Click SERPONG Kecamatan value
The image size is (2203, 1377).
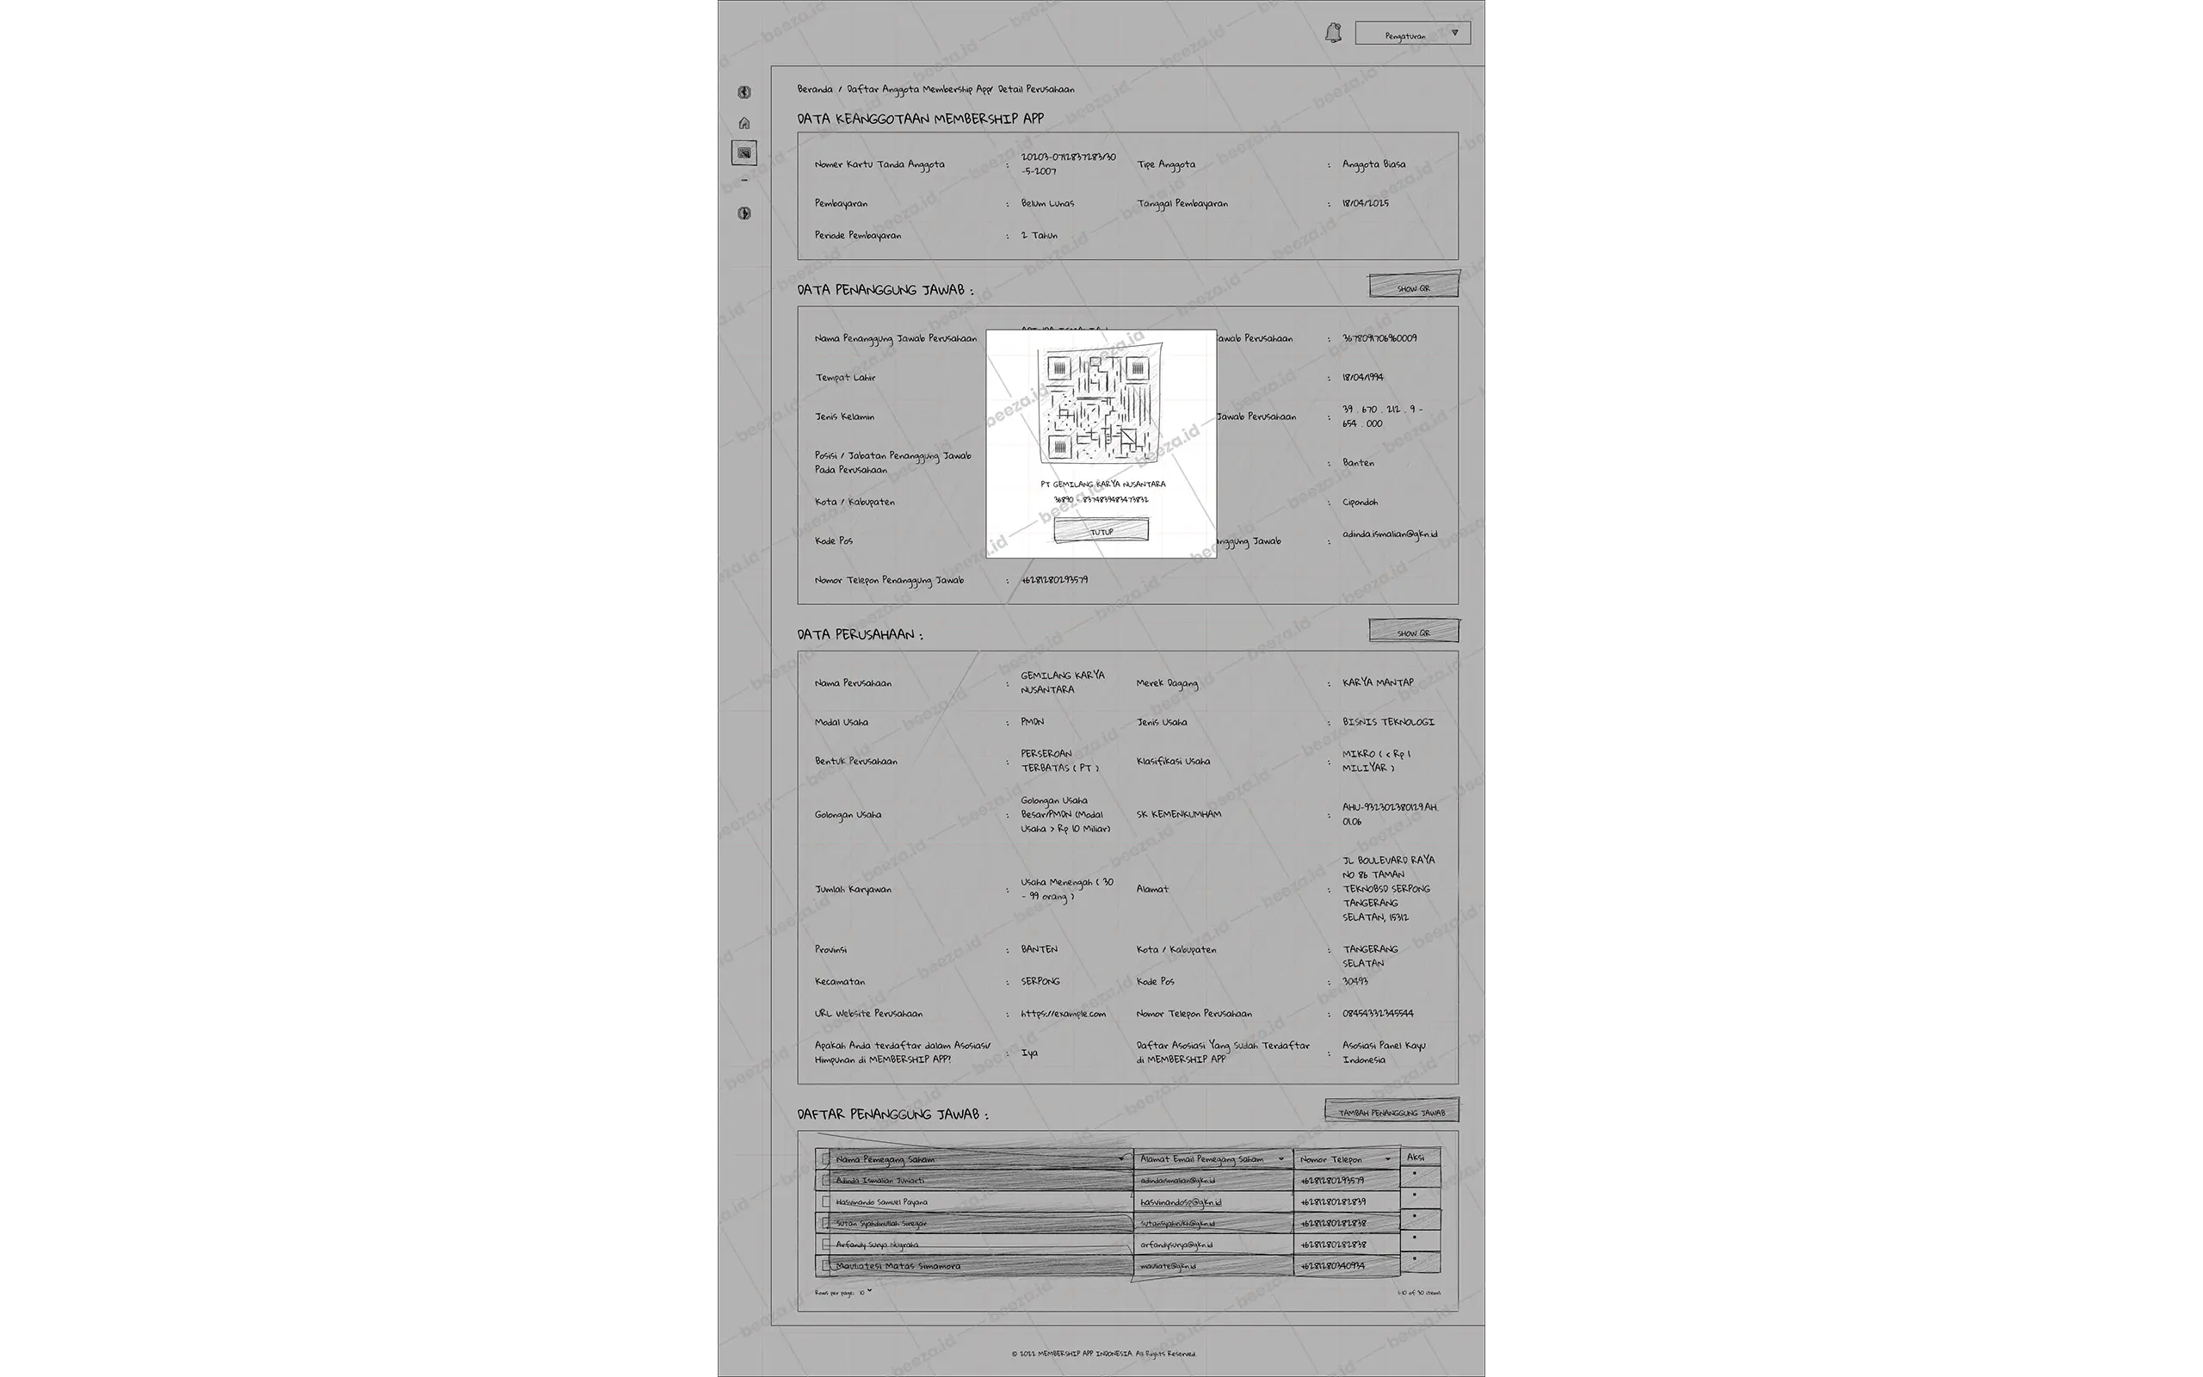[x=1040, y=982]
